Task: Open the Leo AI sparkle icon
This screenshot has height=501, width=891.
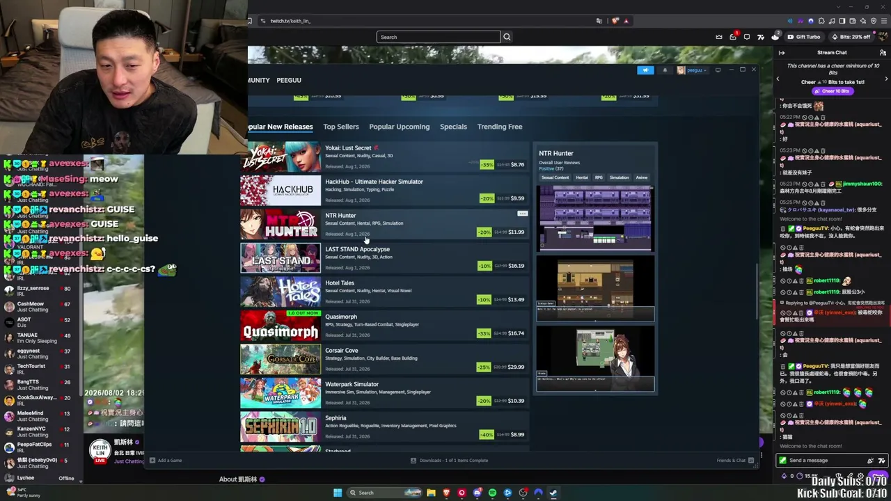Action: pyautogui.click(x=863, y=21)
